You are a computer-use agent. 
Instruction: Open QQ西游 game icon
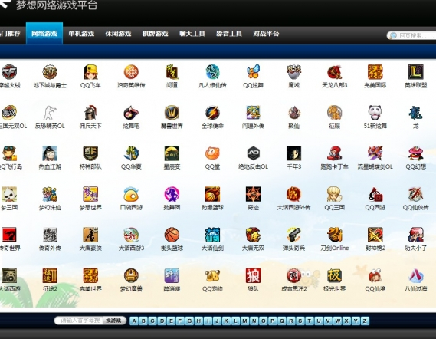375,194
